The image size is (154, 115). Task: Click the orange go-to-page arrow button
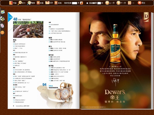[x=81, y=3]
